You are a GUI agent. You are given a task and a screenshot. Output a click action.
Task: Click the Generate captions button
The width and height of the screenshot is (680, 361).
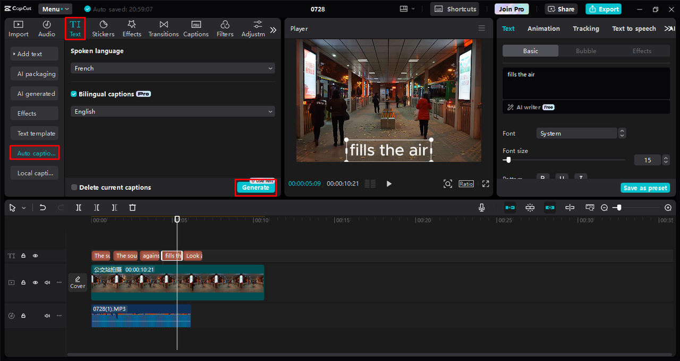[256, 188]
